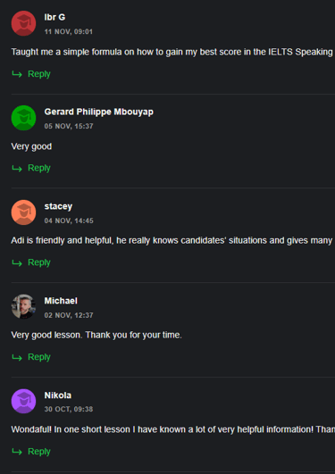Click reply arrow icon under Michael's comment
Viewport: 335px width, 474px height.
point(17,358)
